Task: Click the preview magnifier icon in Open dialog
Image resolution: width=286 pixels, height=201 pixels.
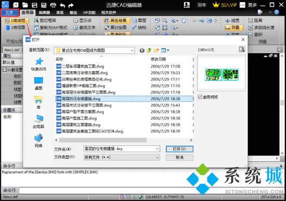Action: click(x=242, y=49)
